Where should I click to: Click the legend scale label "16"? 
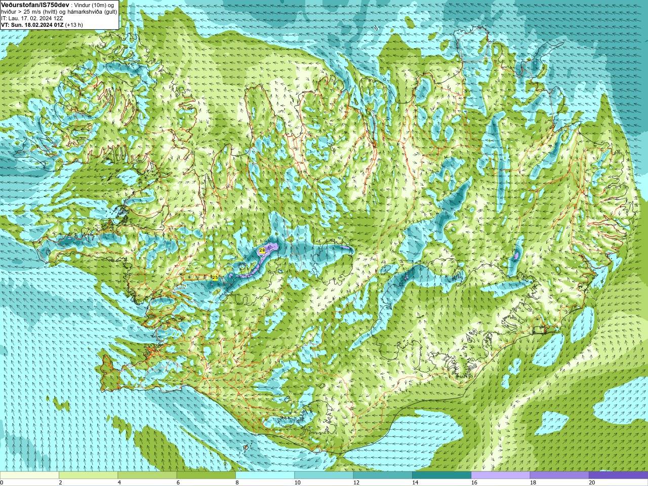pos(474,482)
